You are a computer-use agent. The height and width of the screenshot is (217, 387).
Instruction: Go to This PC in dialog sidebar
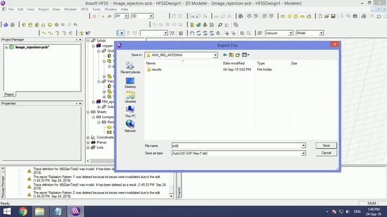pyautogui.click(x=130, y=112)
